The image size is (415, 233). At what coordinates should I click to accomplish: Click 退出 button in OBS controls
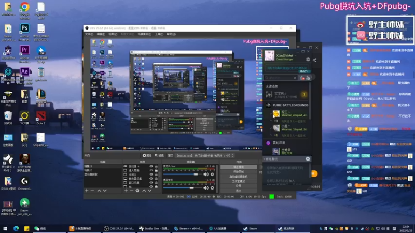pyautogui.click(x=239, y=191)
